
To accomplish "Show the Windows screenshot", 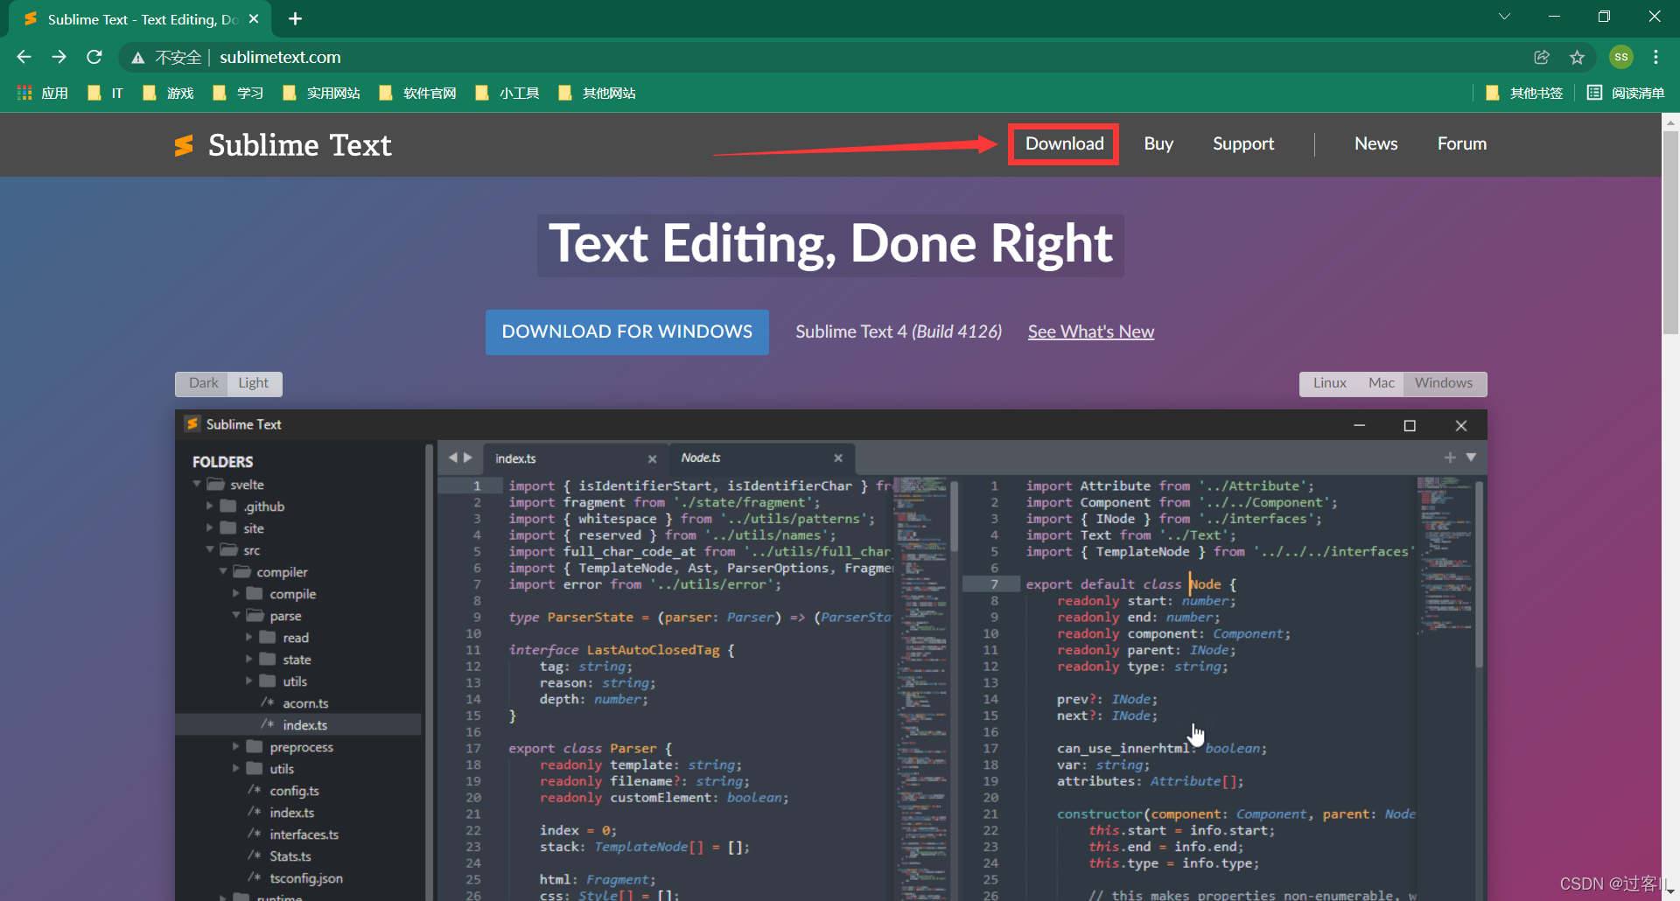I will 1444,383.
